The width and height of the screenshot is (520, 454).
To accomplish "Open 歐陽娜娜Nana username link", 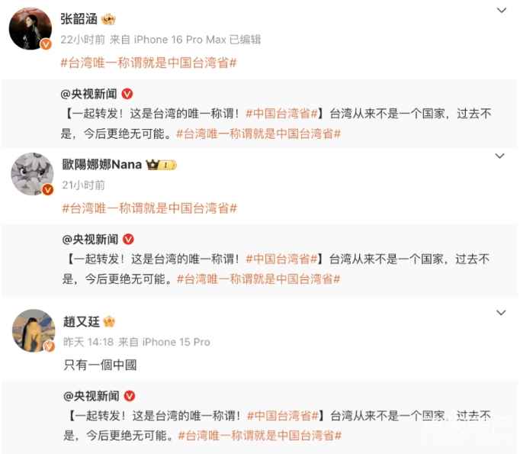I will click(102, 164).
